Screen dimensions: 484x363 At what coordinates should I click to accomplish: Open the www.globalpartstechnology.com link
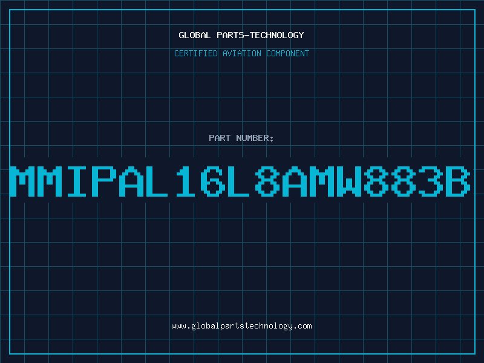pos(241,326)
